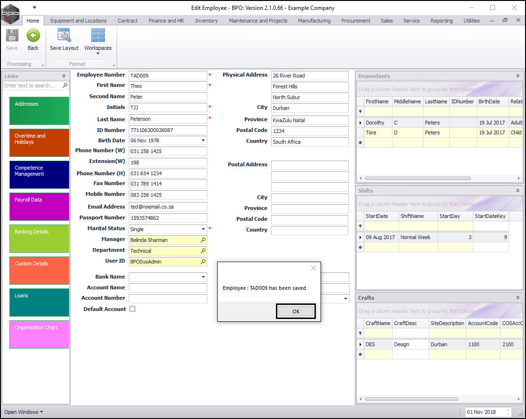The image size is (526, 419).
Task: Open the Reporting tab
Action: [x=441, y=21]
